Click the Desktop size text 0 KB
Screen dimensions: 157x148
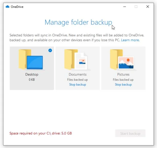click(32, 80)
